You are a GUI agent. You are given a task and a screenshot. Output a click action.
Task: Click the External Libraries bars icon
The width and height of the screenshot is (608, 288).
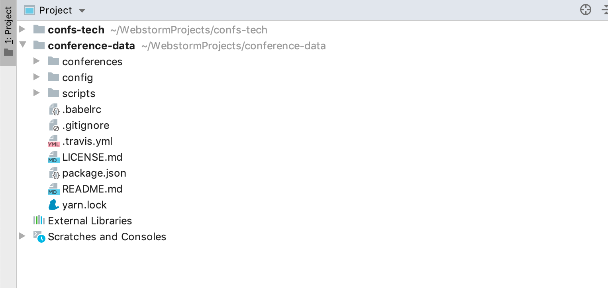pyautogui.click(x=39, y=220)
